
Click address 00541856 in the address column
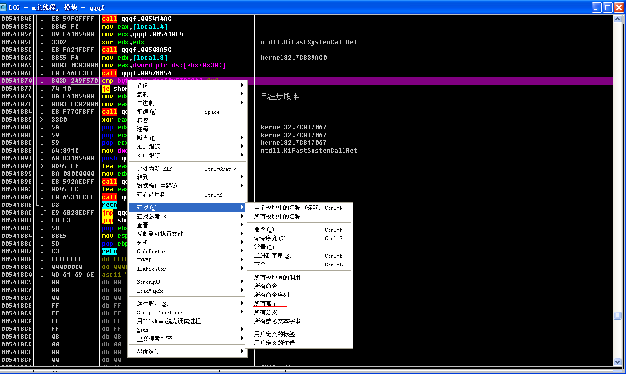click(x=16, y=34)
